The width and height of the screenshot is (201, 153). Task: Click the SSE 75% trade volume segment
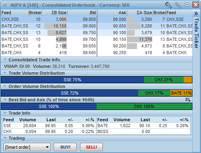pos(73,80)
